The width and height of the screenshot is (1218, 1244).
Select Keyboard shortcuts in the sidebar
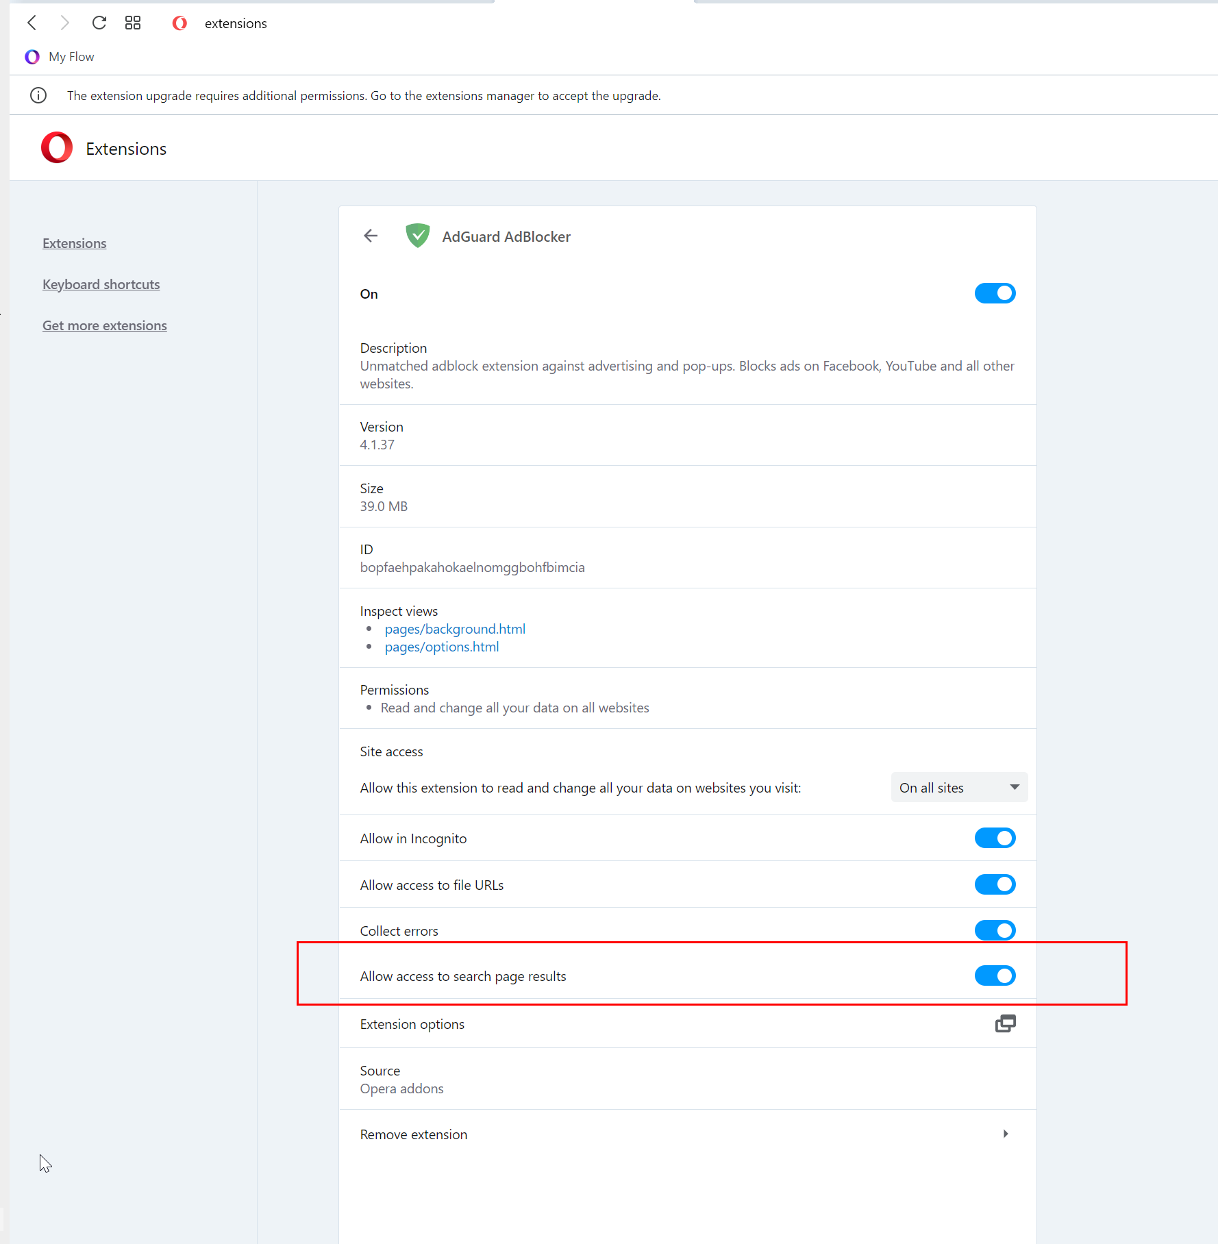coord(101,284)
